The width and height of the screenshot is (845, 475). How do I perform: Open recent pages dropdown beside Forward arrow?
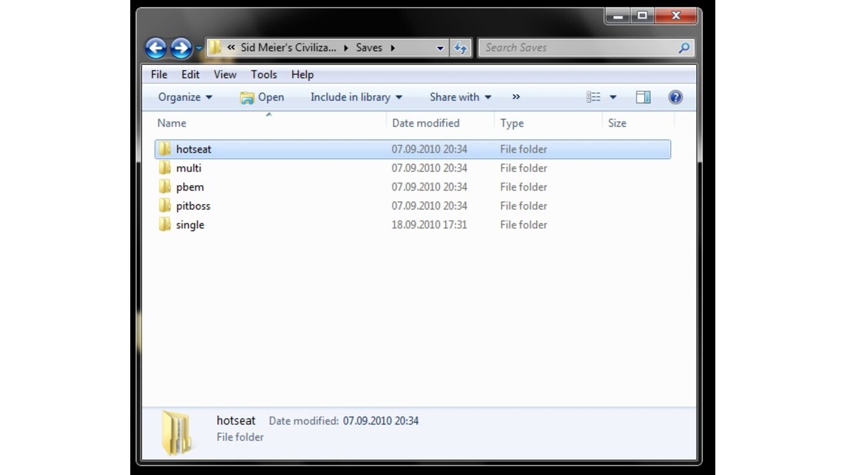point(199,48)
